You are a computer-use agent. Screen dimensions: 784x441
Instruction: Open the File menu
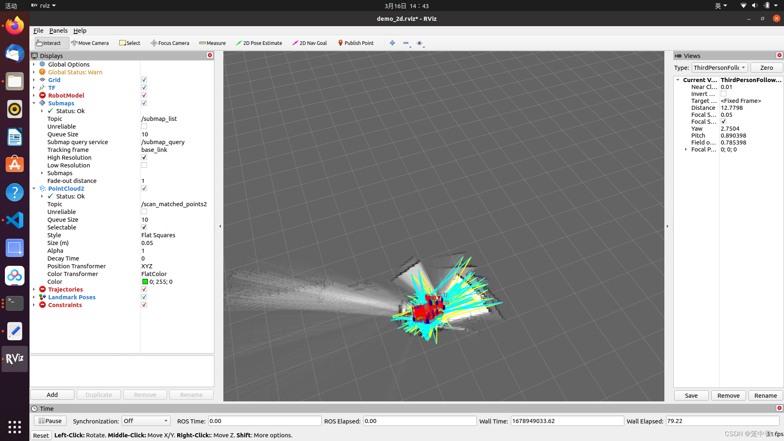(x=38, y=31)
